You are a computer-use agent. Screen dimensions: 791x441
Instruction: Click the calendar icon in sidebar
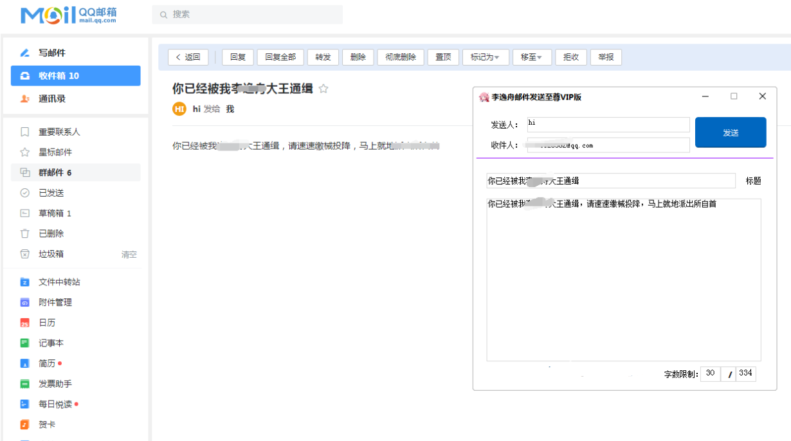point(25,323)
